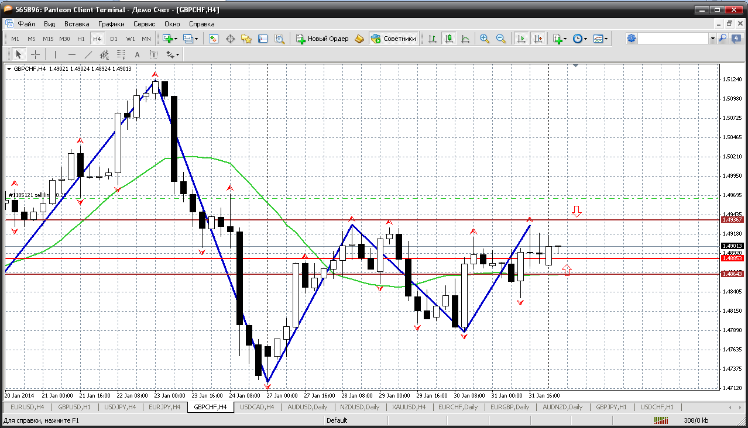Click the search magnifier icon

point(723,39)
